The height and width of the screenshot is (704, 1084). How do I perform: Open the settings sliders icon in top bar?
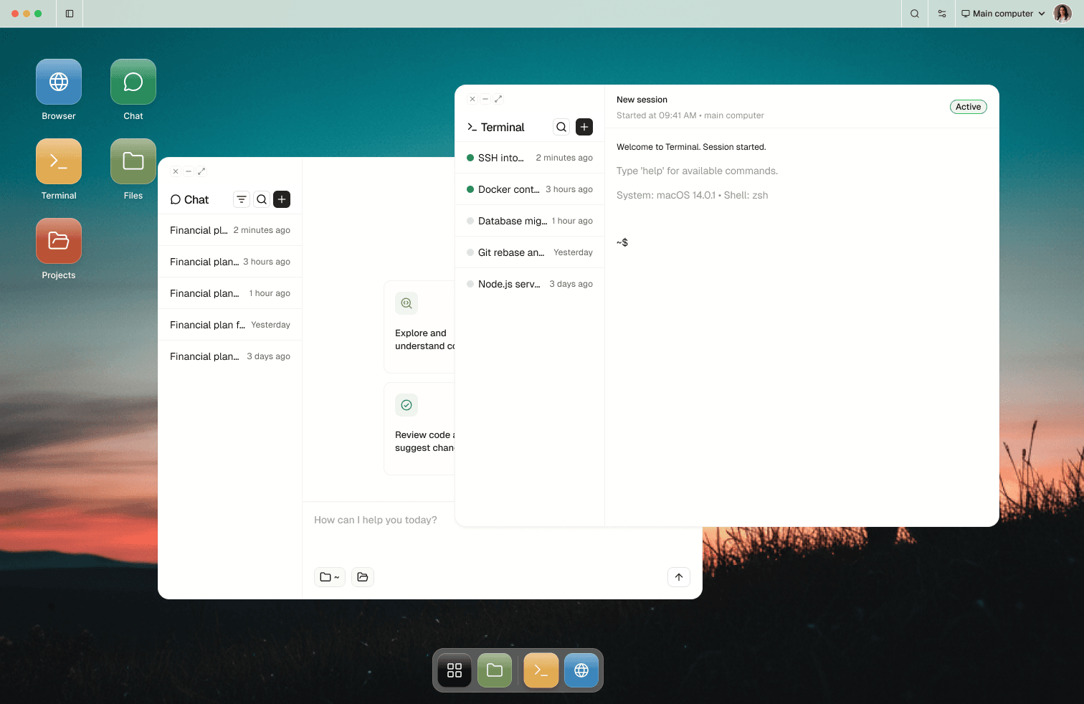coord(942,14)
